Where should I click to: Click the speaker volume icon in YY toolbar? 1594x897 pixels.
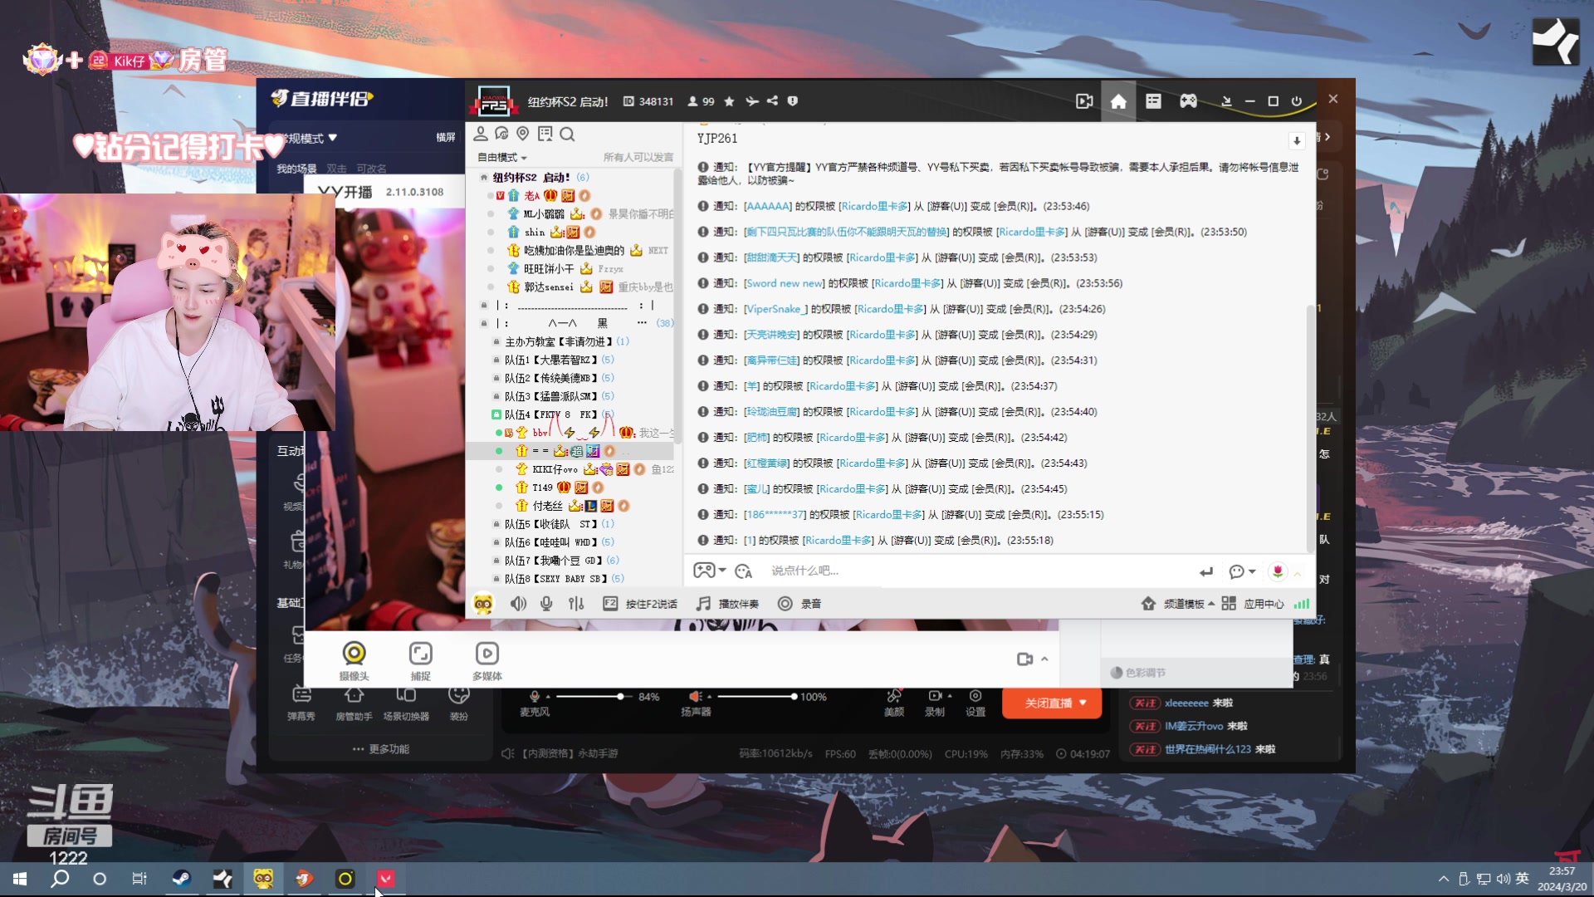point(518,604)
